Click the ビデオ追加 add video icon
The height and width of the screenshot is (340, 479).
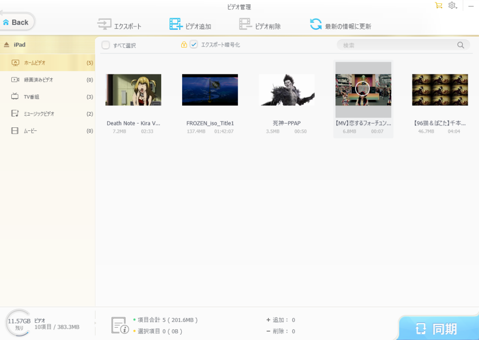176,24
